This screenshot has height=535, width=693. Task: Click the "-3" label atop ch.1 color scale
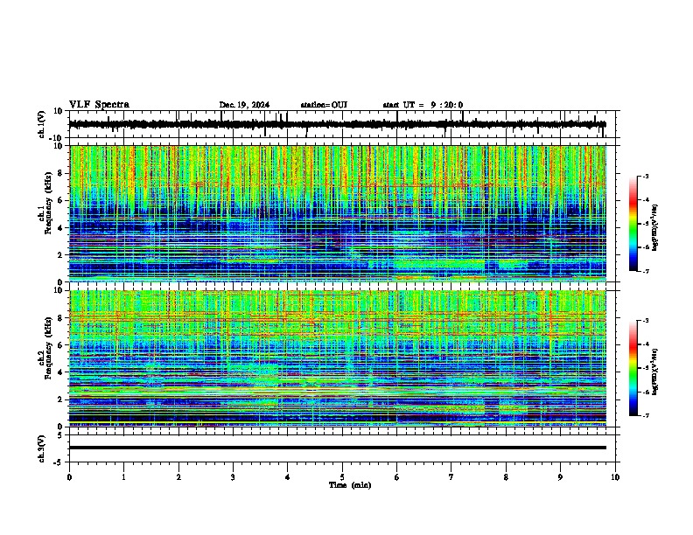pyautogui.click(x=645, y=177)
